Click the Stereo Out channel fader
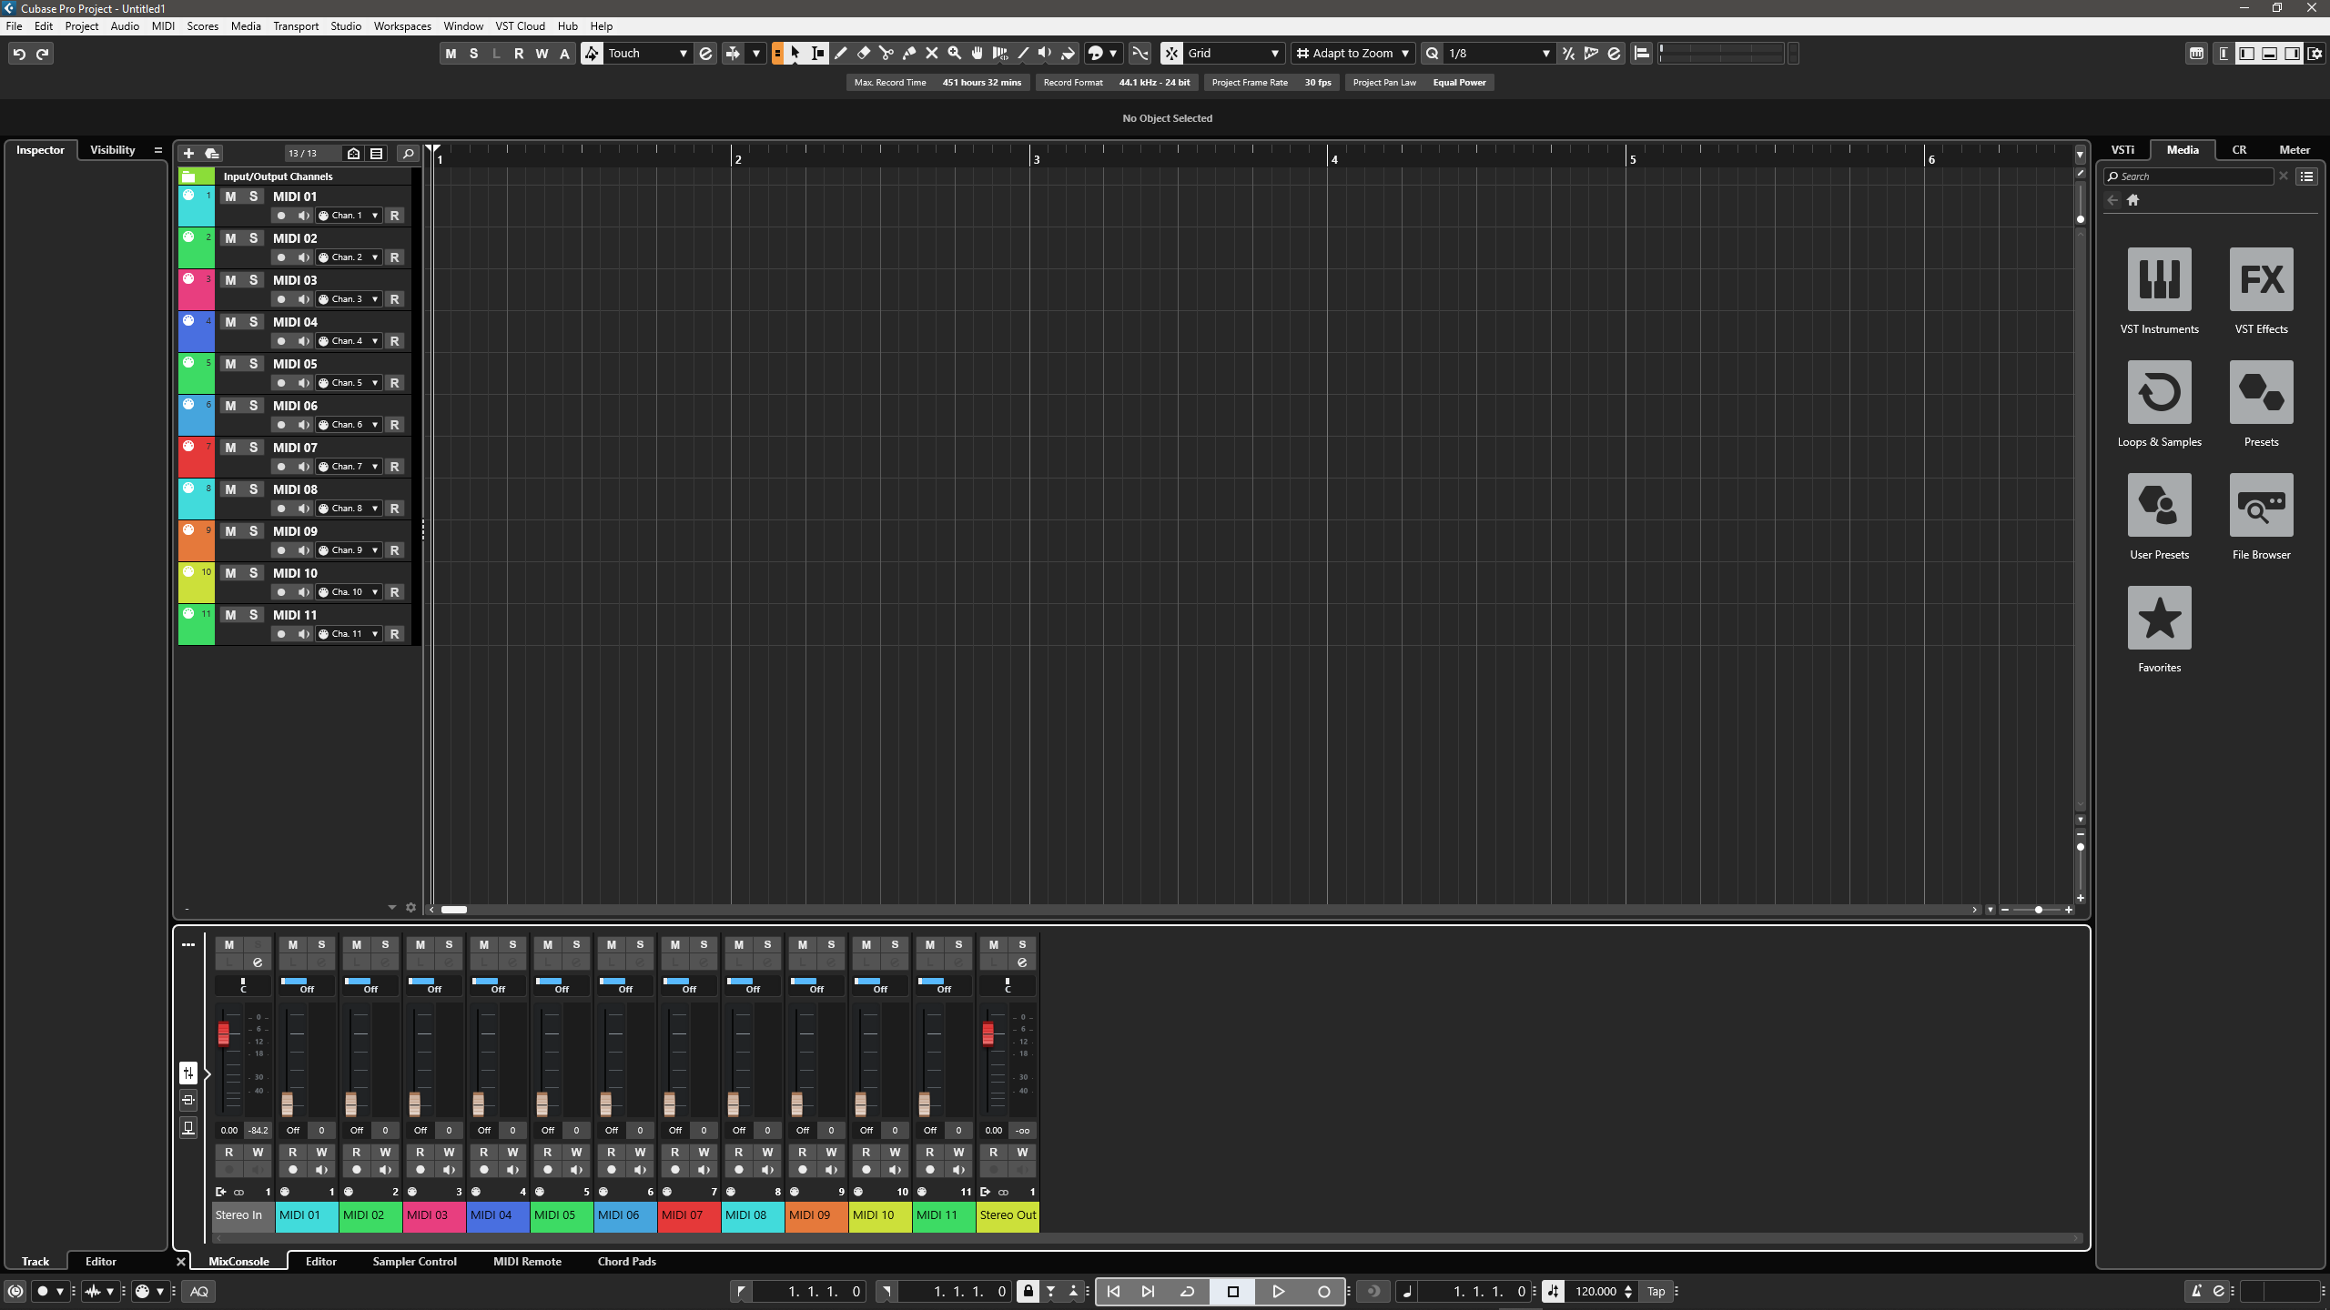Viewport: 2330px width, 1310px height. (x=988, y=1034)
